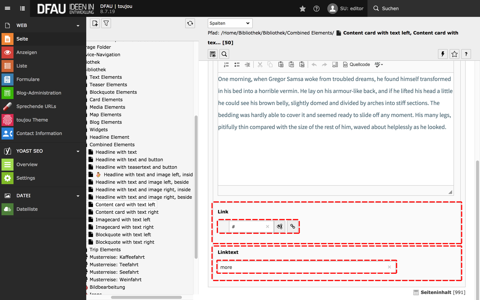This screenshot has height=300, width=480.
Task: Select 'Content card with text right' page
Action: pyautogui.click(x=127, y=212)
